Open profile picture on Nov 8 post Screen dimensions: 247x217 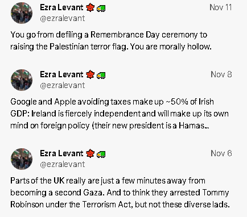tap(22, 80)
